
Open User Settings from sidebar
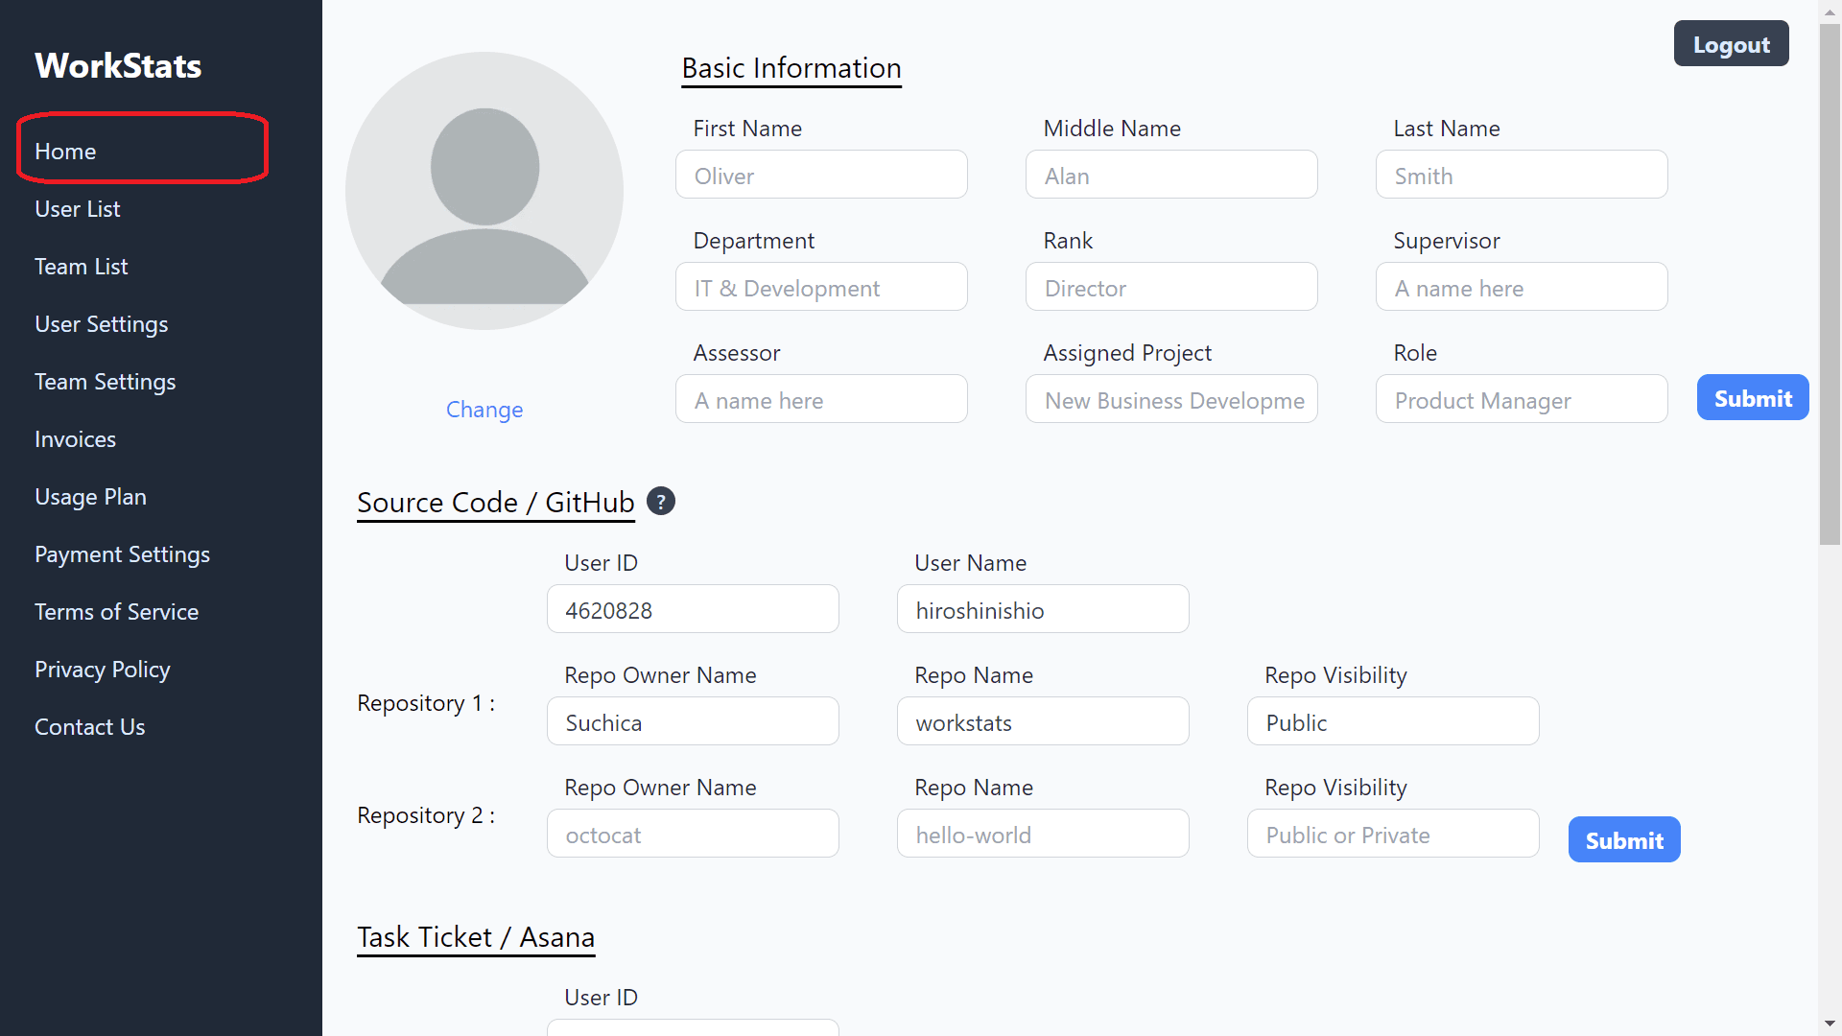tap(101, 324)
